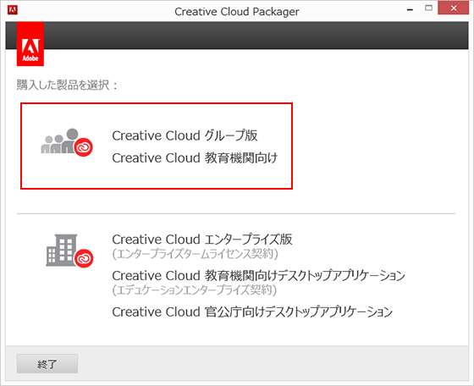Click the enterprise building Creative Cloud icon
474x386 pixels.
(x=69, y=251)
